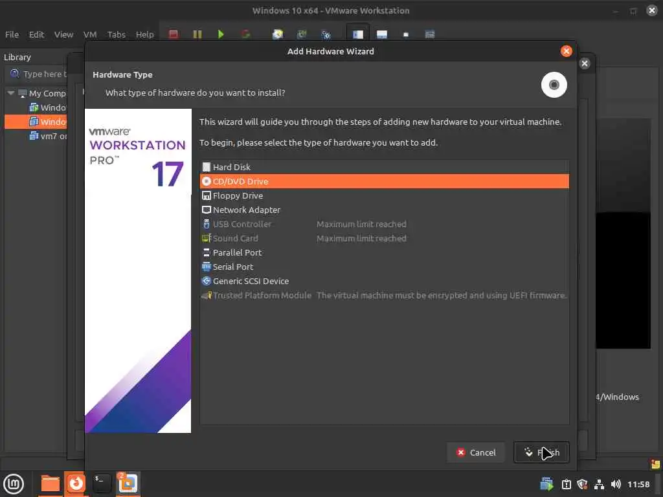Click the restart guest toolbar icon
Image resolution: width=663 pixels, height=497 pixels.
(245, 34)
